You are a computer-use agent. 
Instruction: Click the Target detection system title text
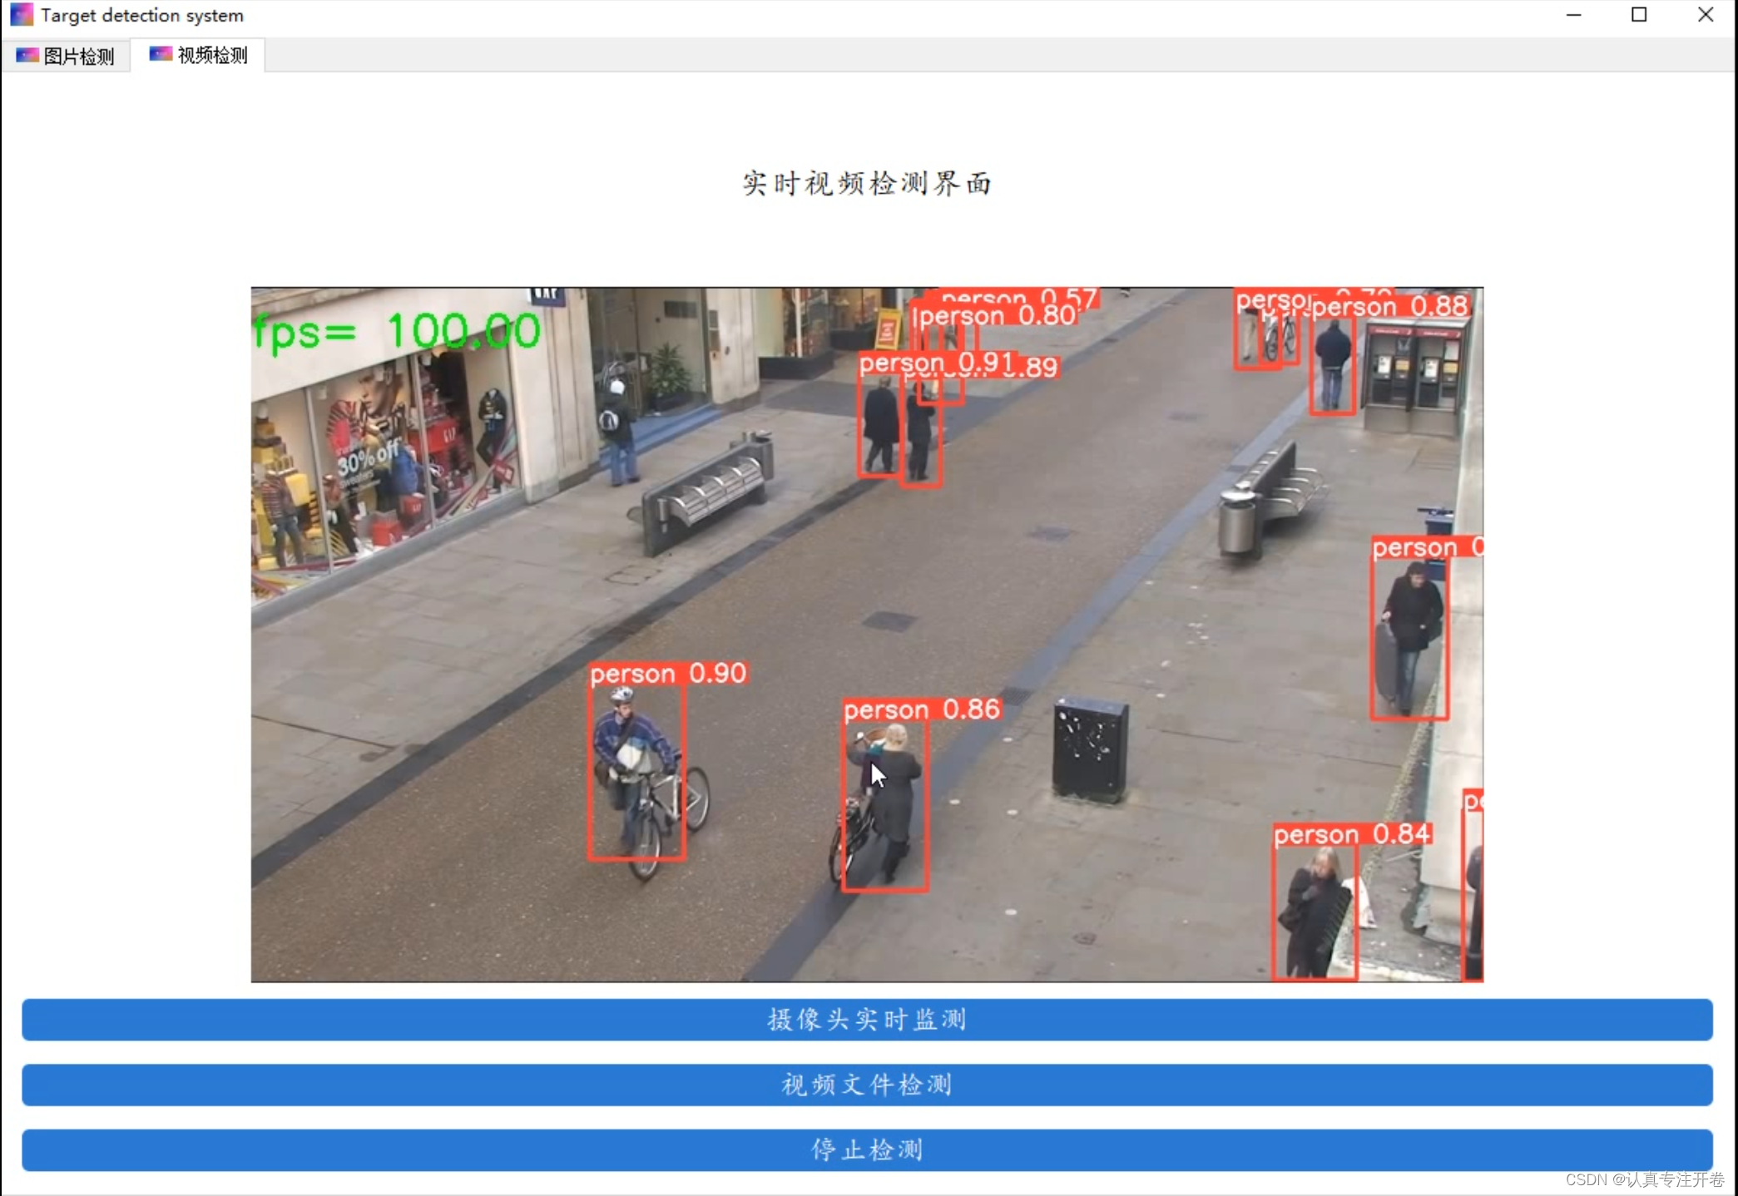[142, 15]
